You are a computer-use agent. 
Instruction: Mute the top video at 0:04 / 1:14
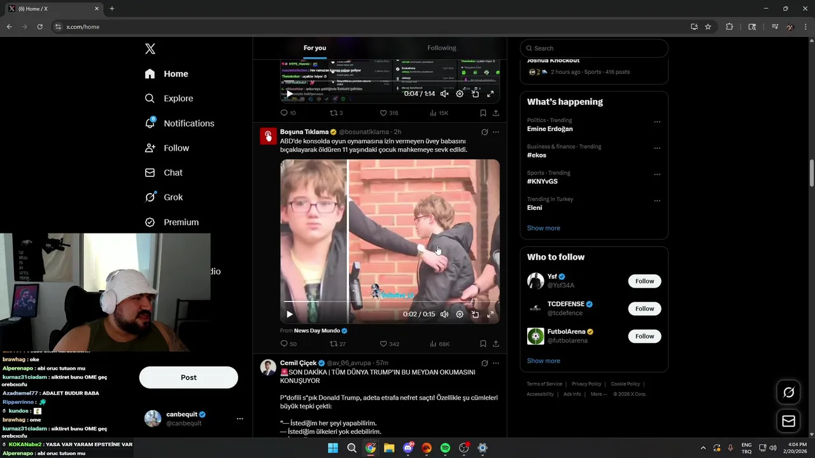click(x=444, y=94)
